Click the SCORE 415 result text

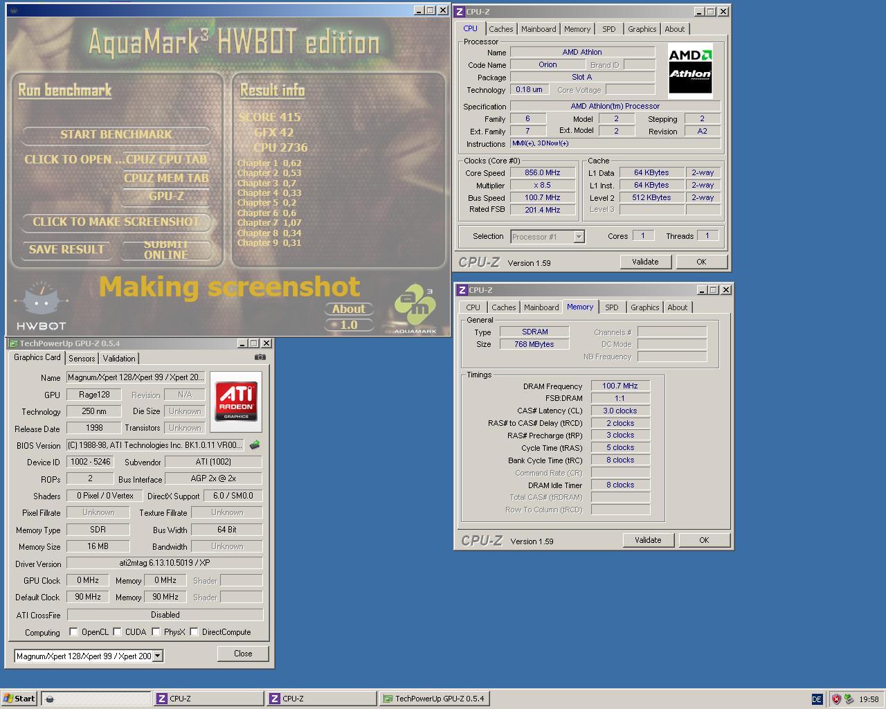(x=270, y=117)
